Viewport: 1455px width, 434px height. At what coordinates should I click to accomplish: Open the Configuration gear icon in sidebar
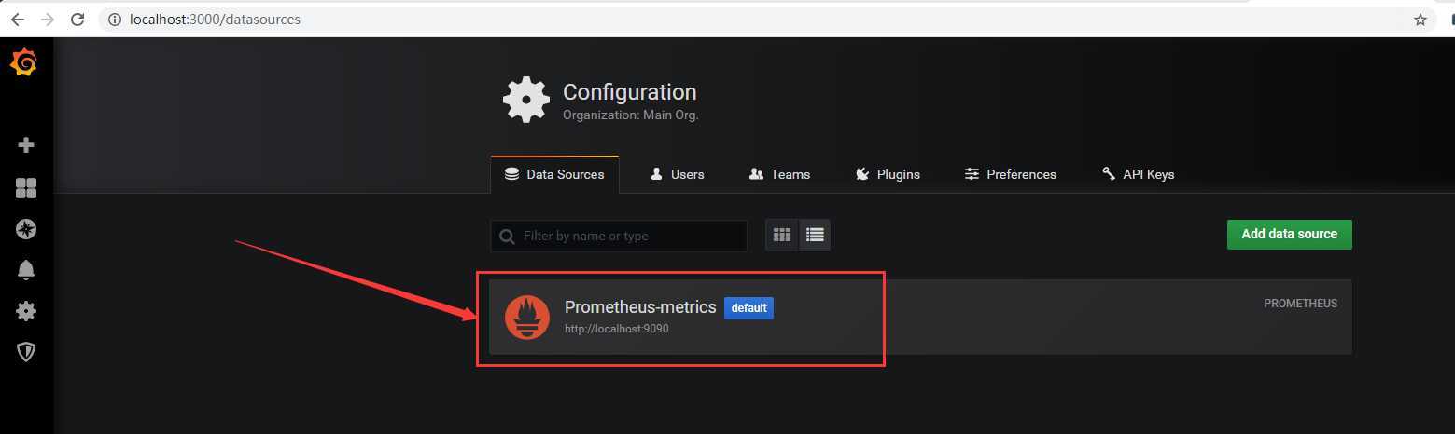pyautogui.click(x=26, y=311)
